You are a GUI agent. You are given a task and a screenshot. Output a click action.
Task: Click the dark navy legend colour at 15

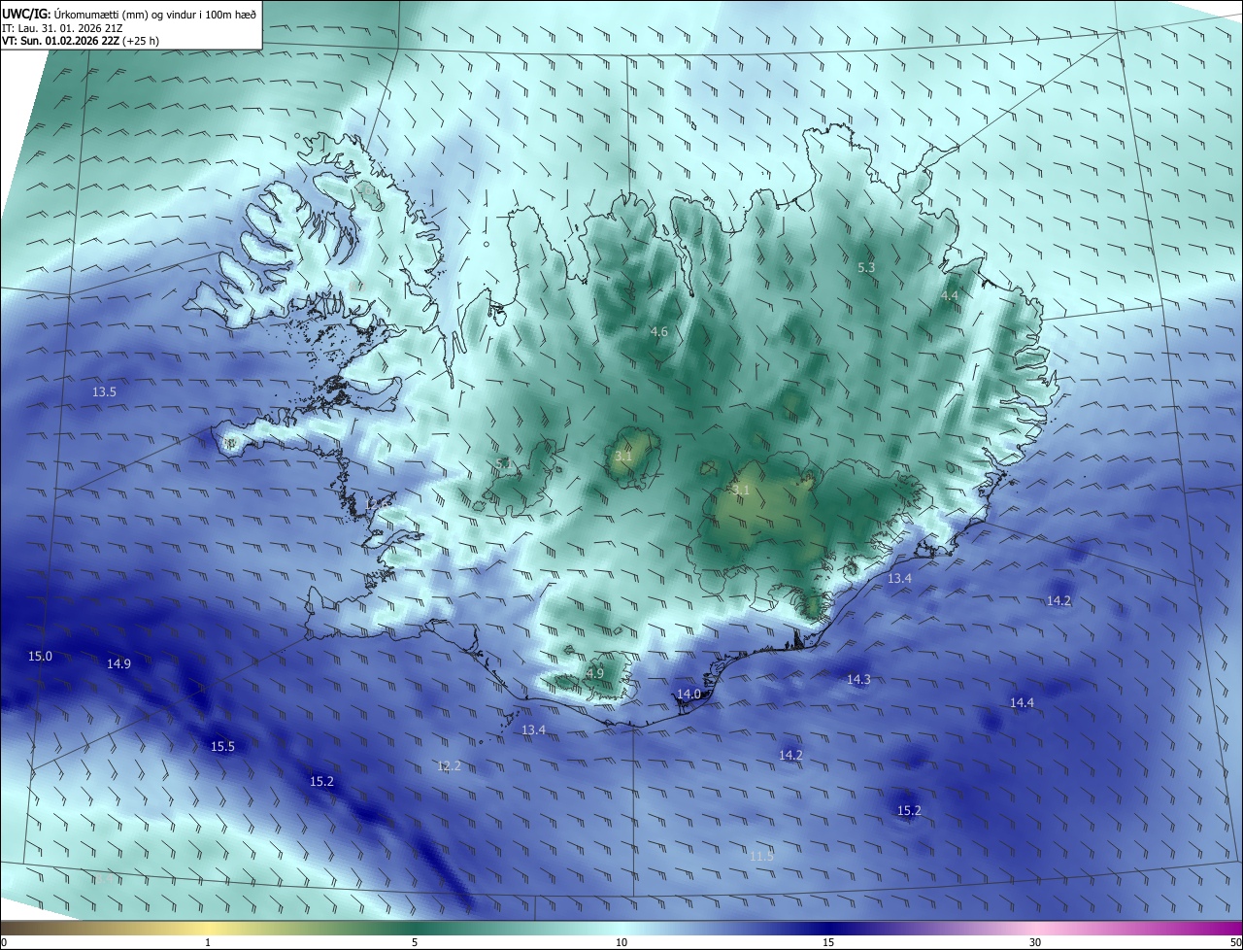tap(828, 929)
